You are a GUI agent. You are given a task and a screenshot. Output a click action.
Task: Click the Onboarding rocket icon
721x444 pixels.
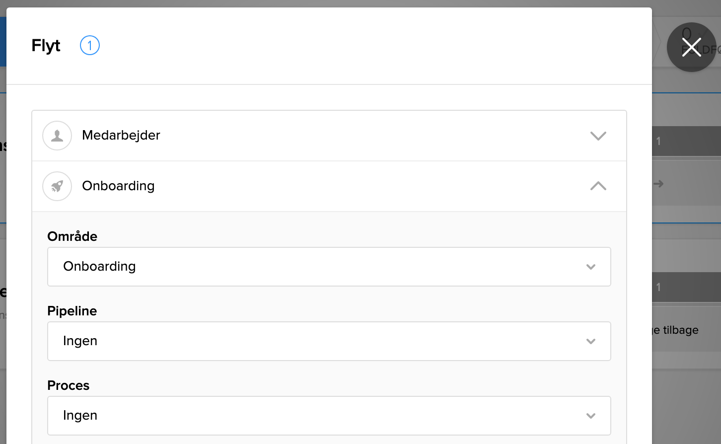(x=57, y=186)
